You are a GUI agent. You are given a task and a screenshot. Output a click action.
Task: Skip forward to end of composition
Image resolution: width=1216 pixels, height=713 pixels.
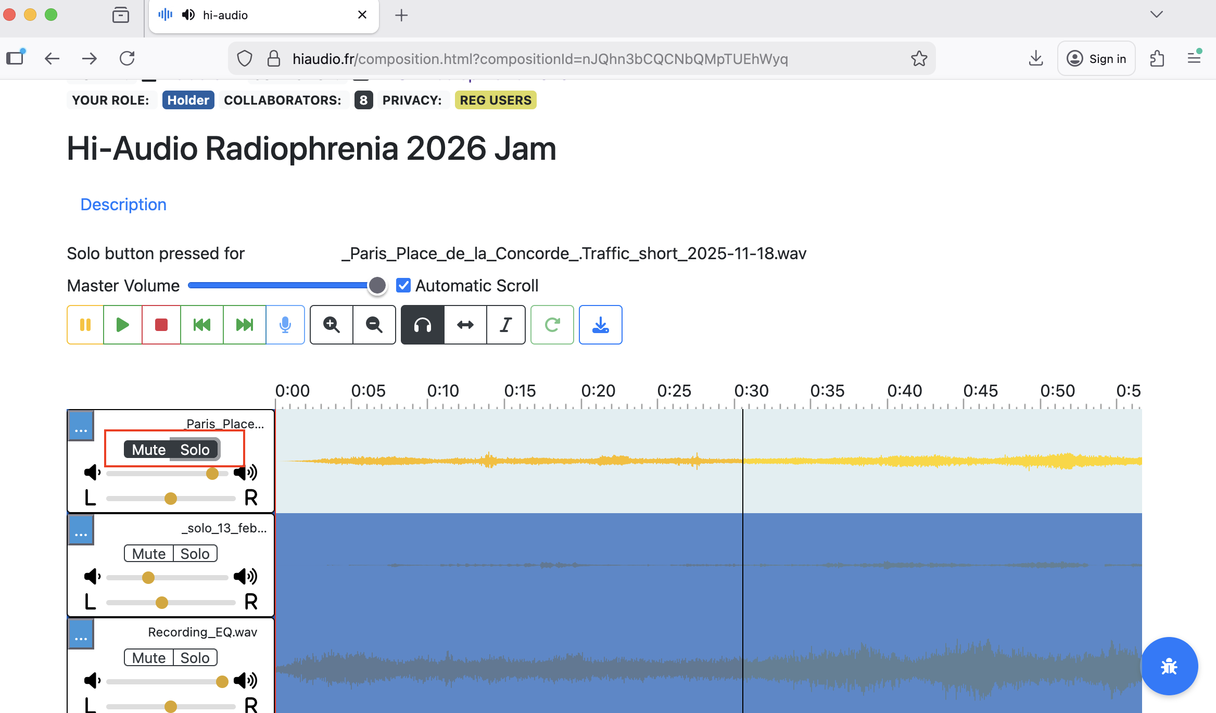pyautogui.click(x=245, y=325)
